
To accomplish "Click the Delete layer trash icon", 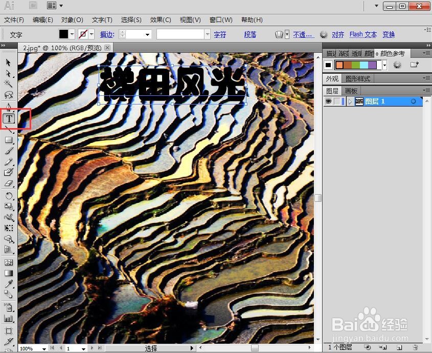I will tap(416, 347).
